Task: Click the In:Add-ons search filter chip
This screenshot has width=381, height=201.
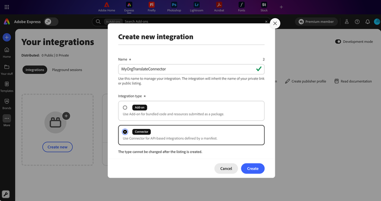Action: tap(113, 22)
